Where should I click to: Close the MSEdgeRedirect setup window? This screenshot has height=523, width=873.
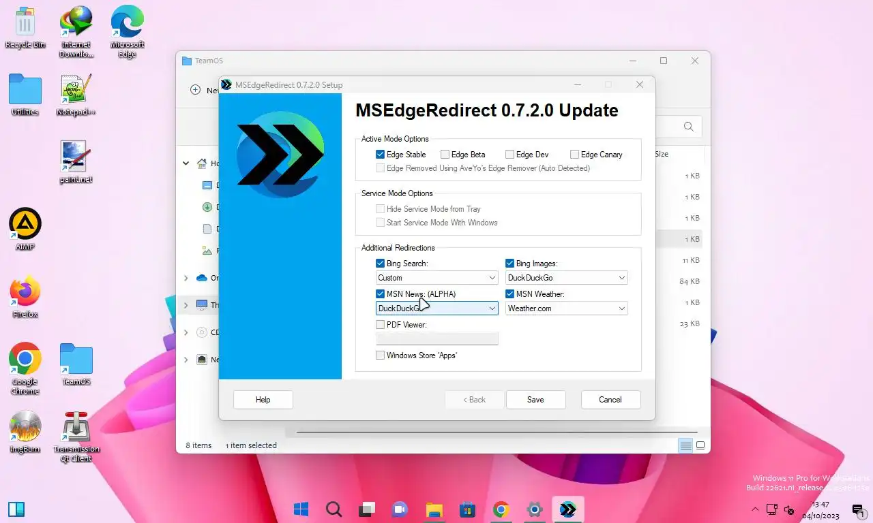pyautogui.click(x=640, y=84)
